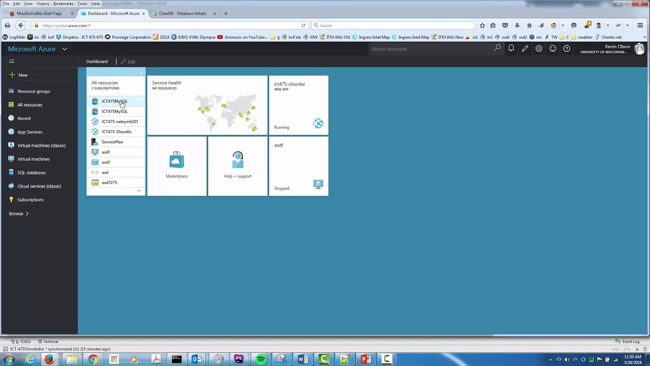Screen dimensions: 650x366
Task: Expand the Browse menu in sidebar
Action: [19, 214]
